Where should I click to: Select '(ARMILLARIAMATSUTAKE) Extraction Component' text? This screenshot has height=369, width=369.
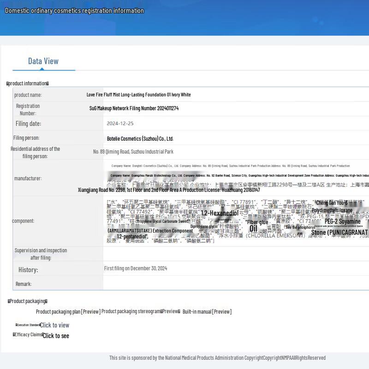(x=150, y=231)
